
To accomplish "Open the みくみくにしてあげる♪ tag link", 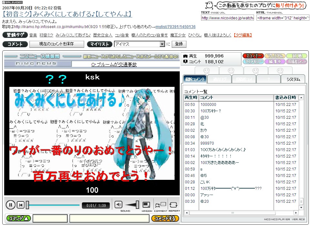I will click(x=73, y=35).
